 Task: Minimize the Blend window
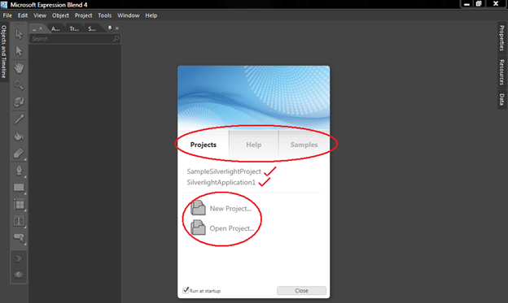[466, 4]
